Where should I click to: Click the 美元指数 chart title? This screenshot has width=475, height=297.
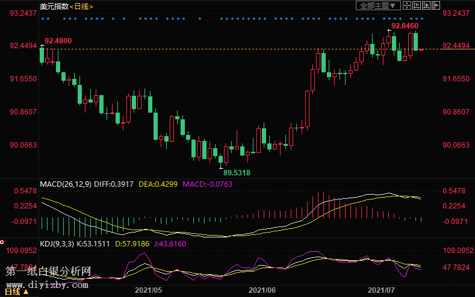[x=53, y=6]
